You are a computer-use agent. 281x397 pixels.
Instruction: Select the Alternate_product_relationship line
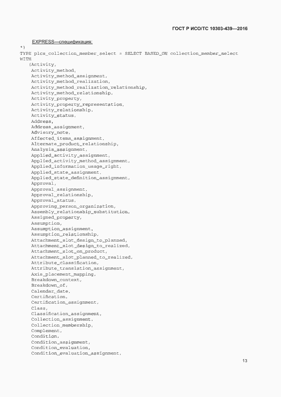pyautogui.click(x=75, y=144)
